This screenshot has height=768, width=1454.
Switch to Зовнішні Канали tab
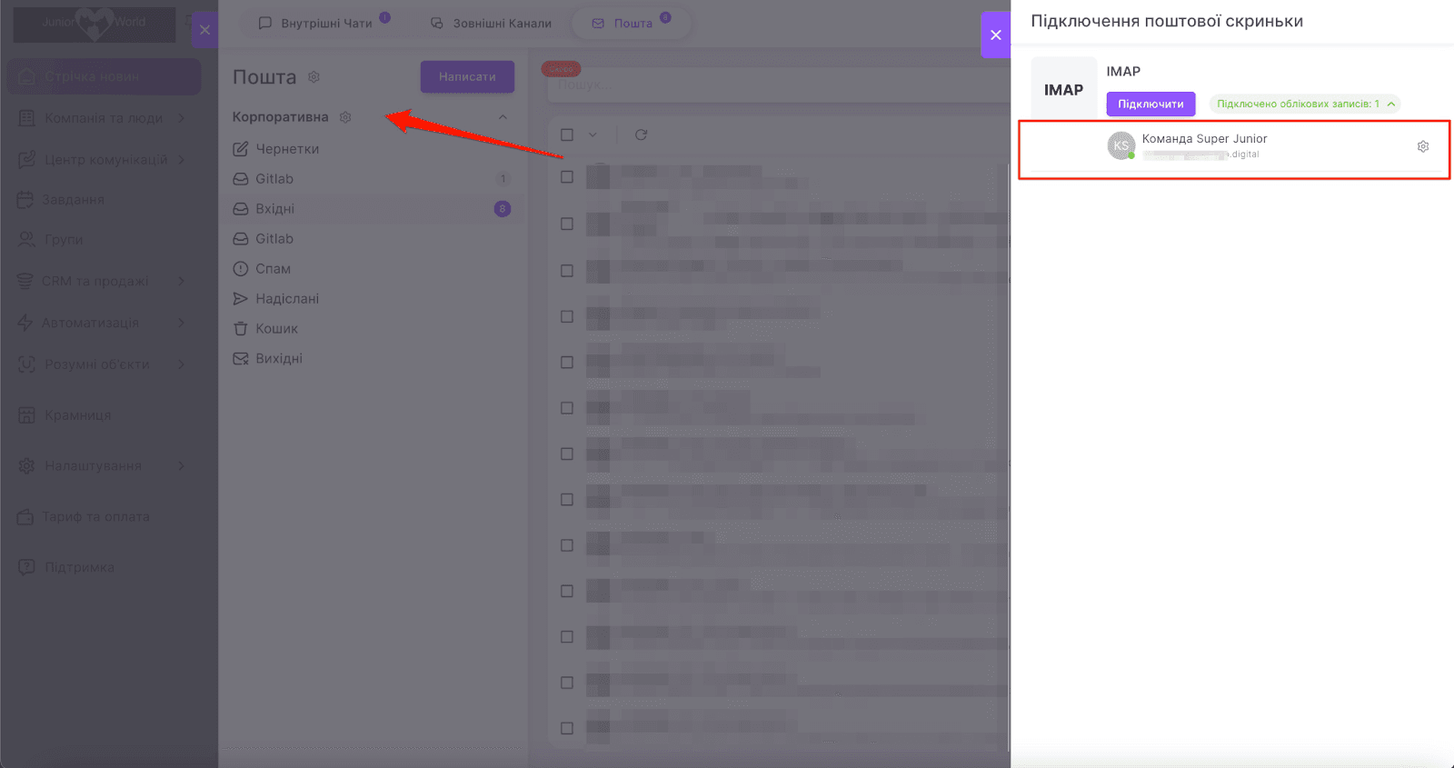tap(492, 23)
